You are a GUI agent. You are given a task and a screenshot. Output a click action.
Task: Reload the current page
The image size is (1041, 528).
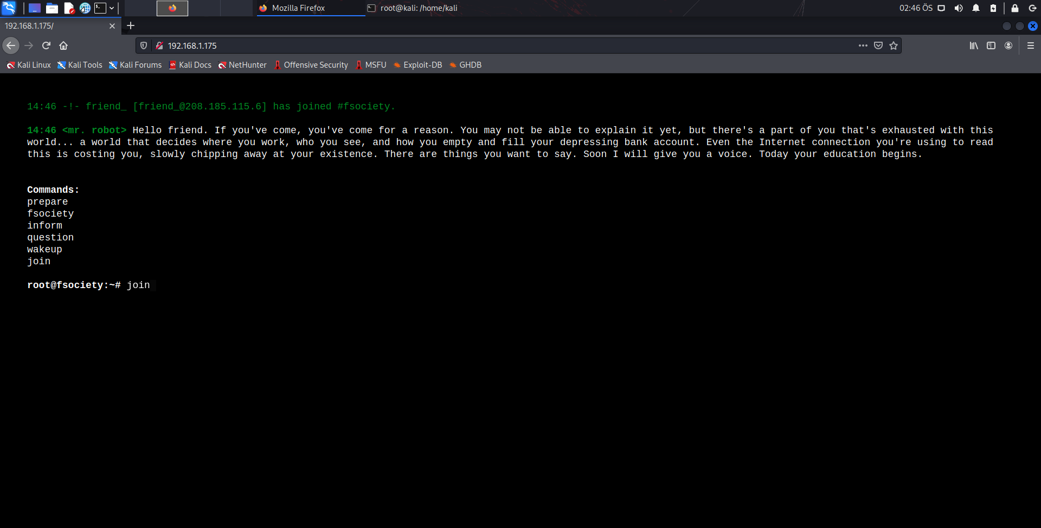(47, 45)
